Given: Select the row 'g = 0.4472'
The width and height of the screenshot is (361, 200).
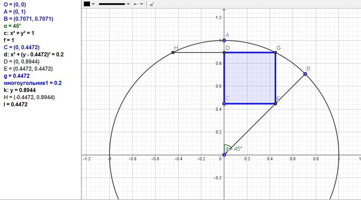Looking at the screenshot, I should click(17, 76).
